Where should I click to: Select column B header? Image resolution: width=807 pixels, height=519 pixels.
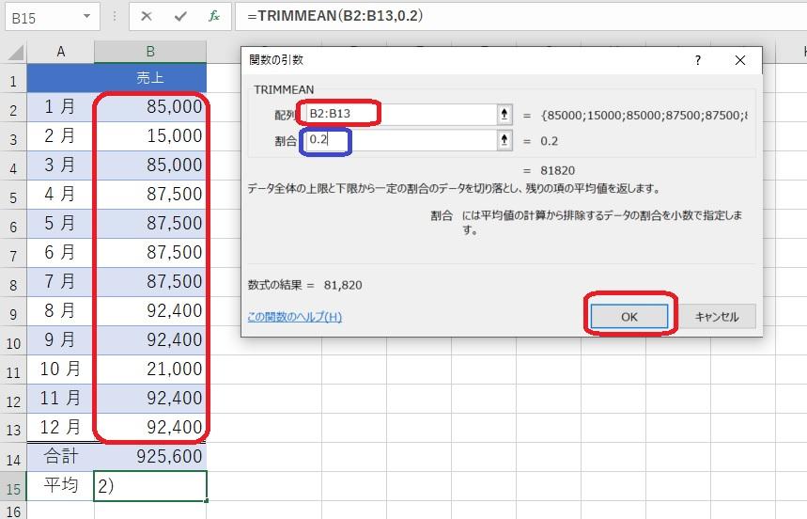click(150, 52)
